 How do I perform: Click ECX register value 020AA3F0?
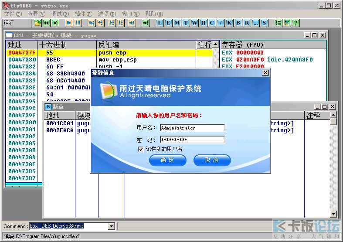pos(250,60)
